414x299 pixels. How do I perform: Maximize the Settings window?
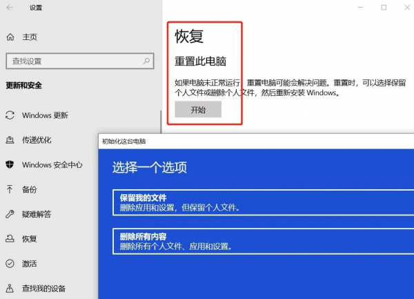[384, 8]
